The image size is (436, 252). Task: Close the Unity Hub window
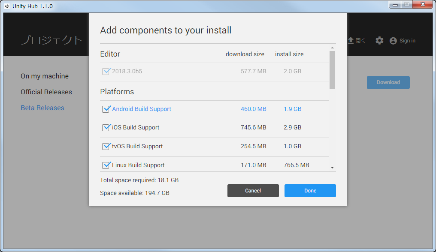click(423, 5)
